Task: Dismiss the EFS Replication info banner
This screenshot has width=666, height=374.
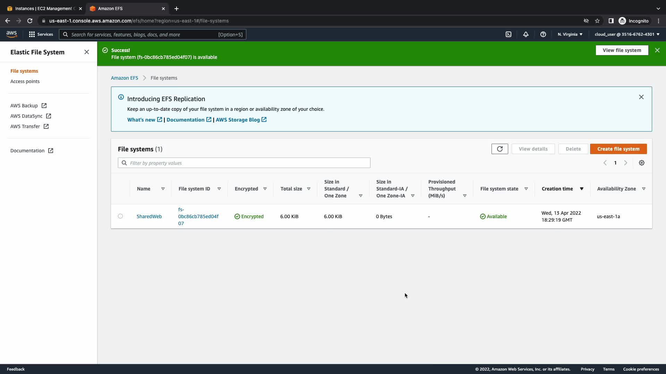Action: coord(641,97)
